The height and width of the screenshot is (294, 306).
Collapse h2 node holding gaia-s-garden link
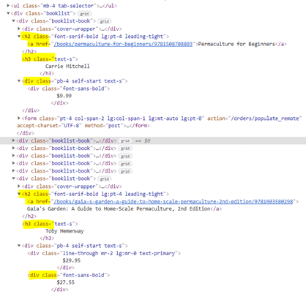[x=19, y=194]
